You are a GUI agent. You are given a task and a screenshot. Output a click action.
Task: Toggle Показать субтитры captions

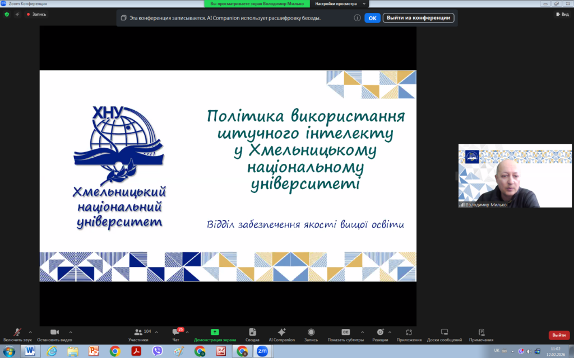tap(346, 332)
